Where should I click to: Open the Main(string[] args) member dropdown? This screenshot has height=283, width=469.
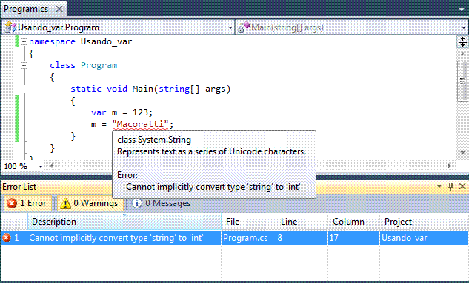coord(352,27)
